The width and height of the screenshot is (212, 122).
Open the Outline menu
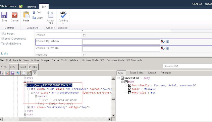pyautogui.click(x=35, y=60)
